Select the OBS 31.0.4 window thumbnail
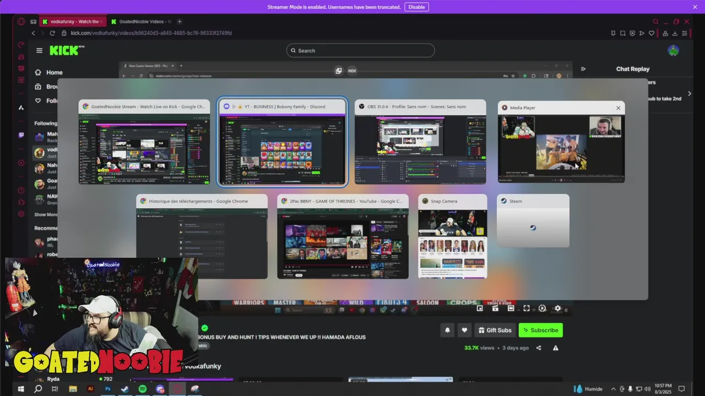 click(x=420, y=142)
